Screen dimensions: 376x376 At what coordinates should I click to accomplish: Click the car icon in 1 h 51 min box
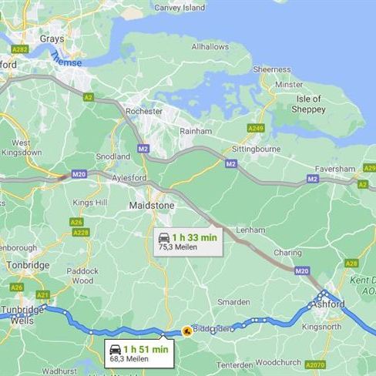[x=116, y=350]
